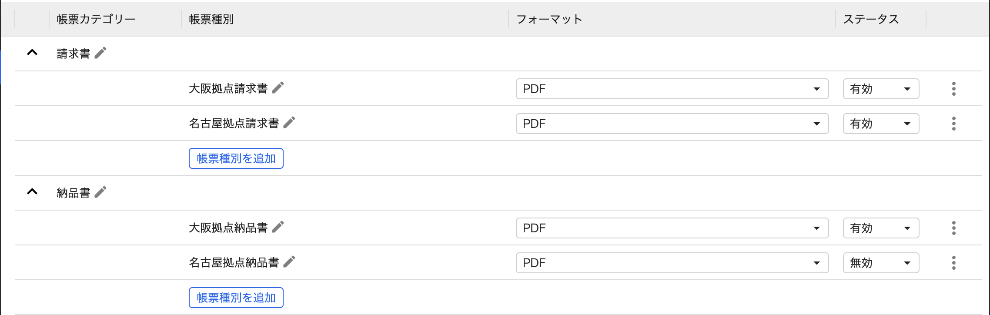The width and height of the screenshot is (990, 315).
Task: Change PDF format for 名古屋拠点請求書
Action: (x=672, y=124)
